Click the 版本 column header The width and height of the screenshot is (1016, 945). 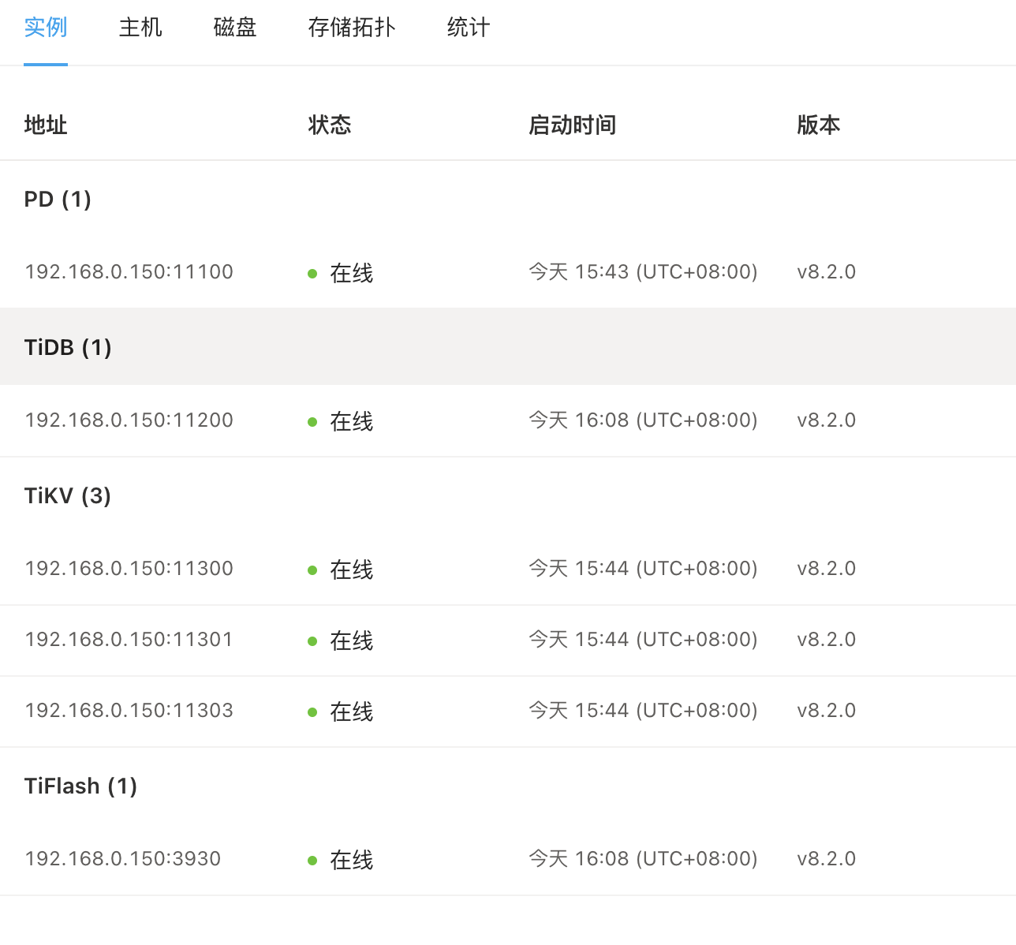click(819, 125)
